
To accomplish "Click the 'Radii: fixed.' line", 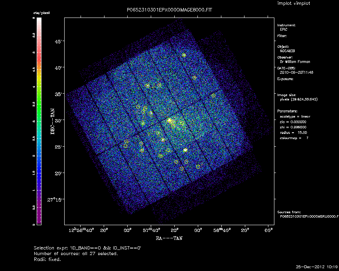I will [x=47, y=259].
